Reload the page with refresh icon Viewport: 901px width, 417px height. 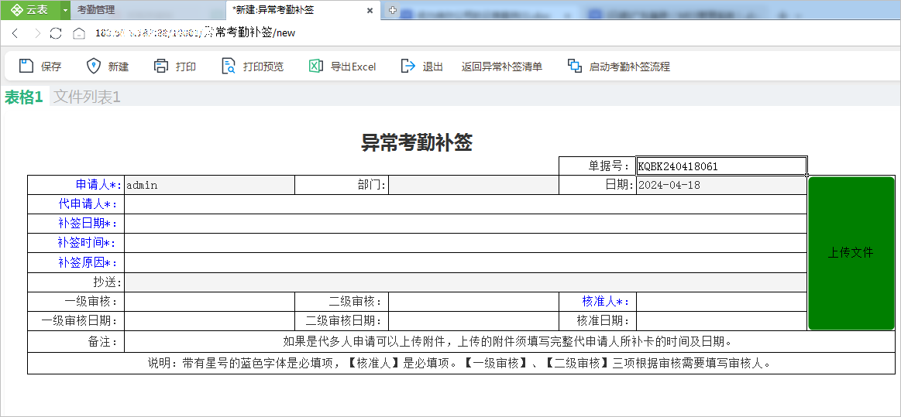click(x=56, y=33)
